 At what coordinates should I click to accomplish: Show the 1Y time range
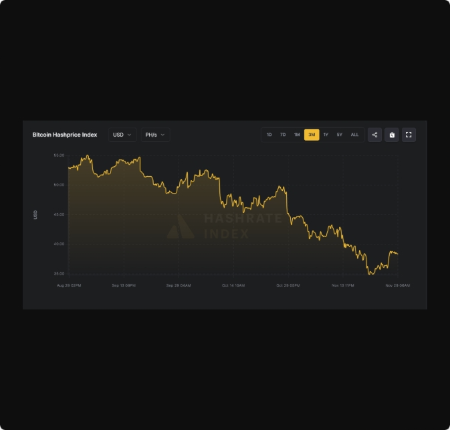coord(326,135)
